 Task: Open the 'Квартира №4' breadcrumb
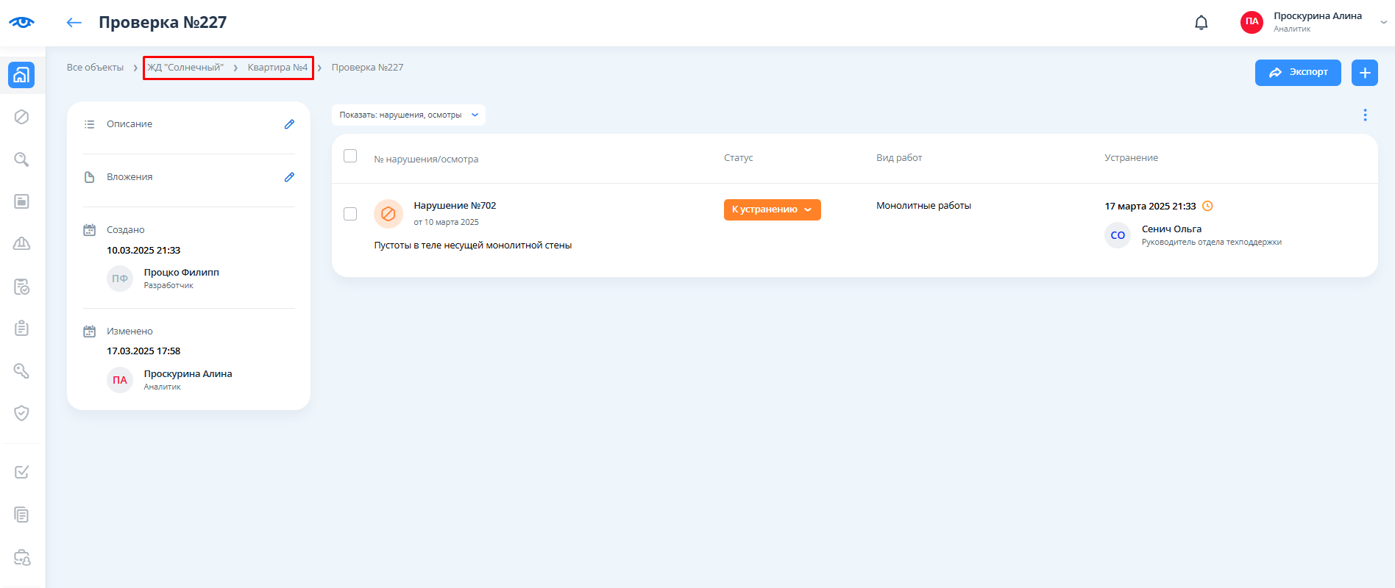[x=277, y=68]
